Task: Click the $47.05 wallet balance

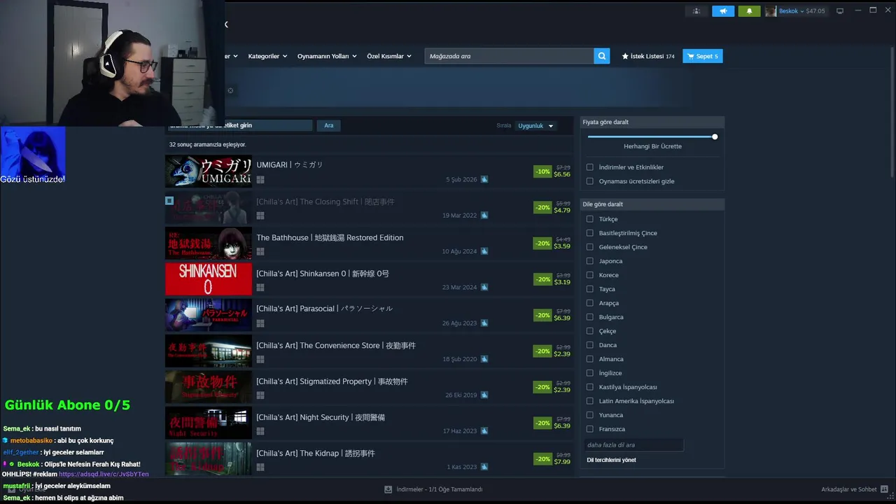Action: 815,11
